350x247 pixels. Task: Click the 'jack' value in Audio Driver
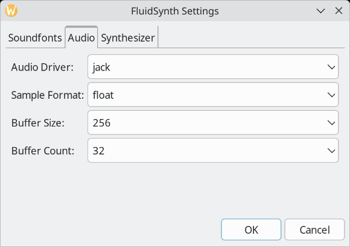click(101, 67)
